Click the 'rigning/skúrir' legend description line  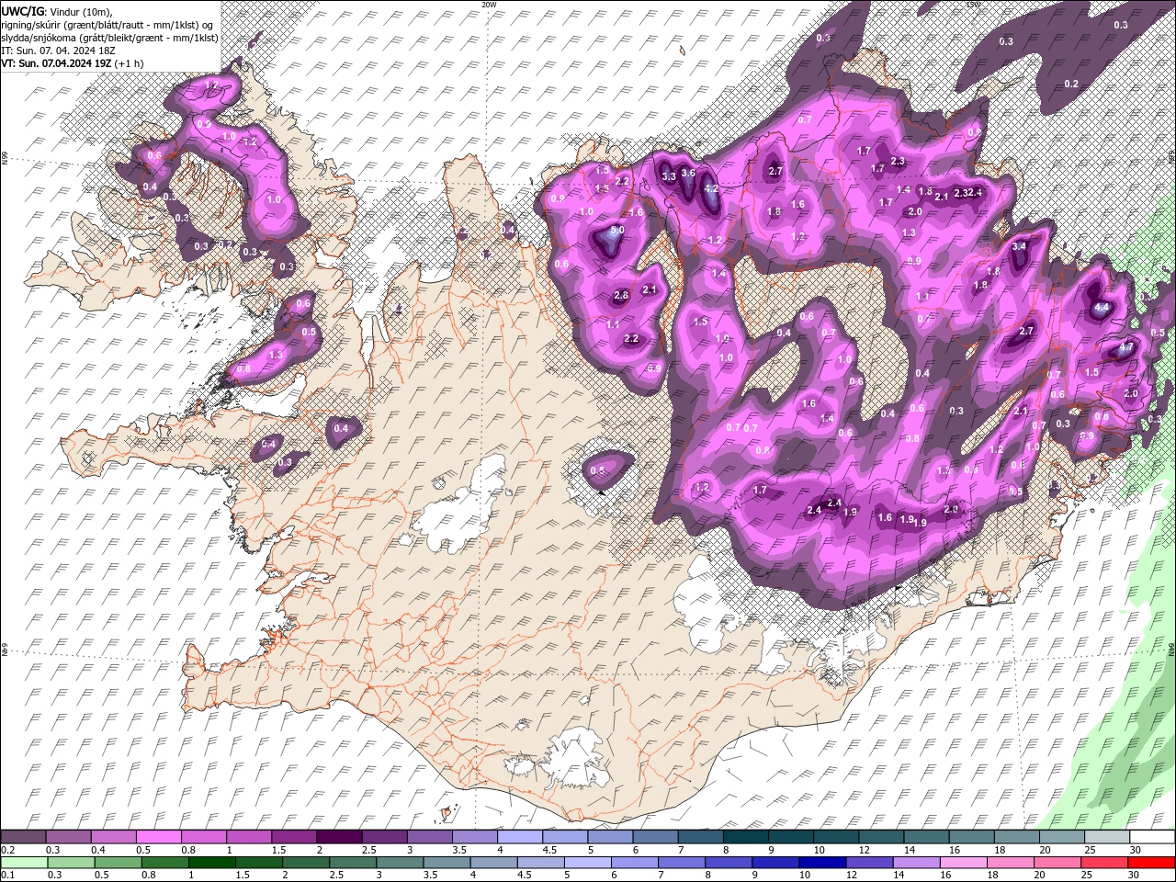(x=108, y=24)
